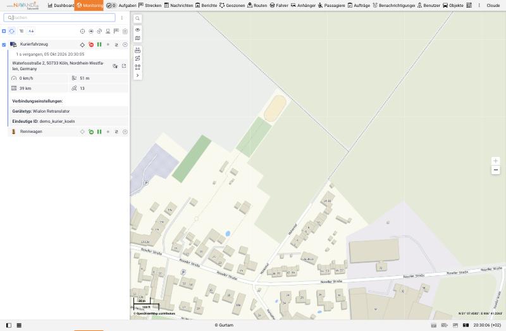Click green motion state icon for Rennwagen
506x331 pixels.
click(91, 132)
